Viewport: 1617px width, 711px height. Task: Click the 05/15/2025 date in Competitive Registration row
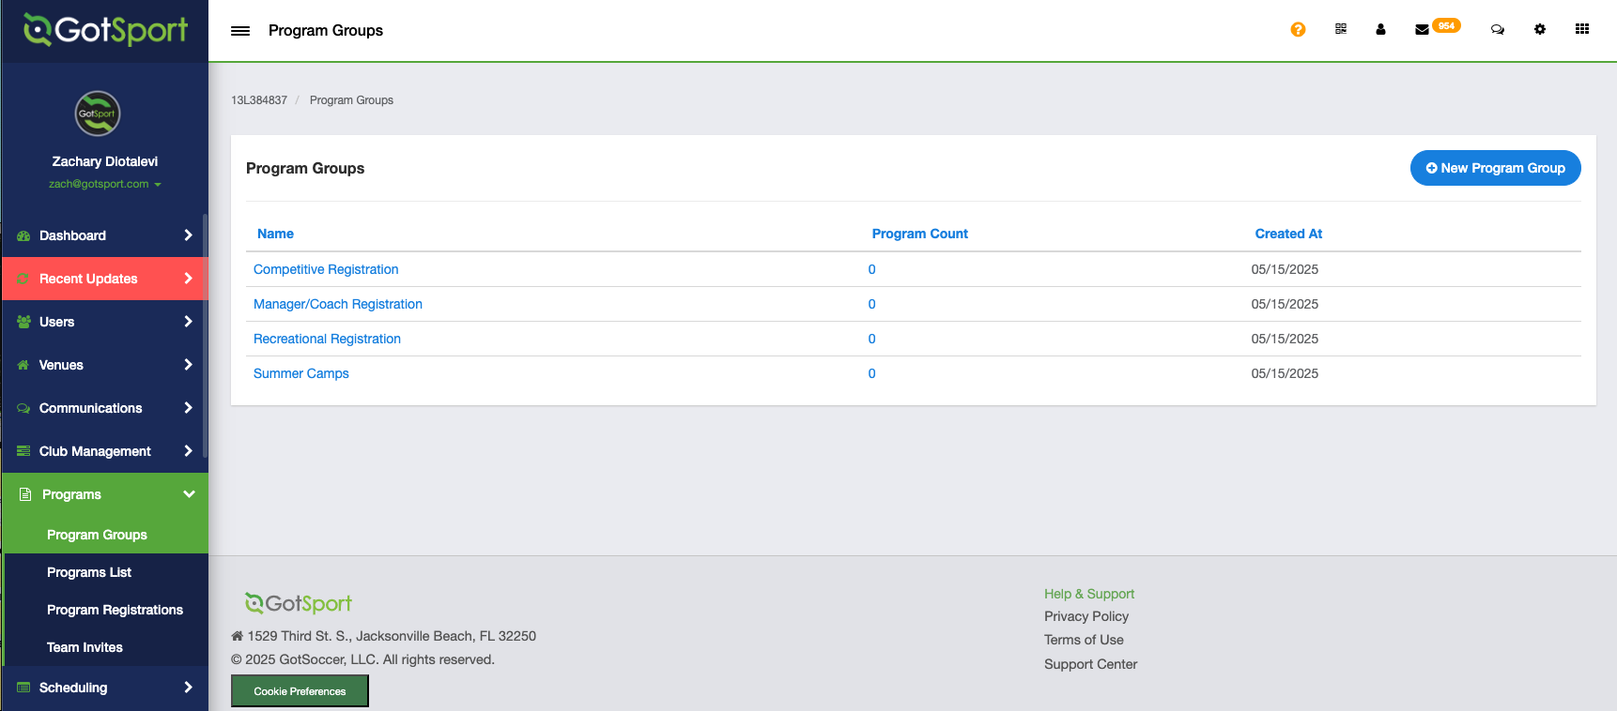point(1285,269)
